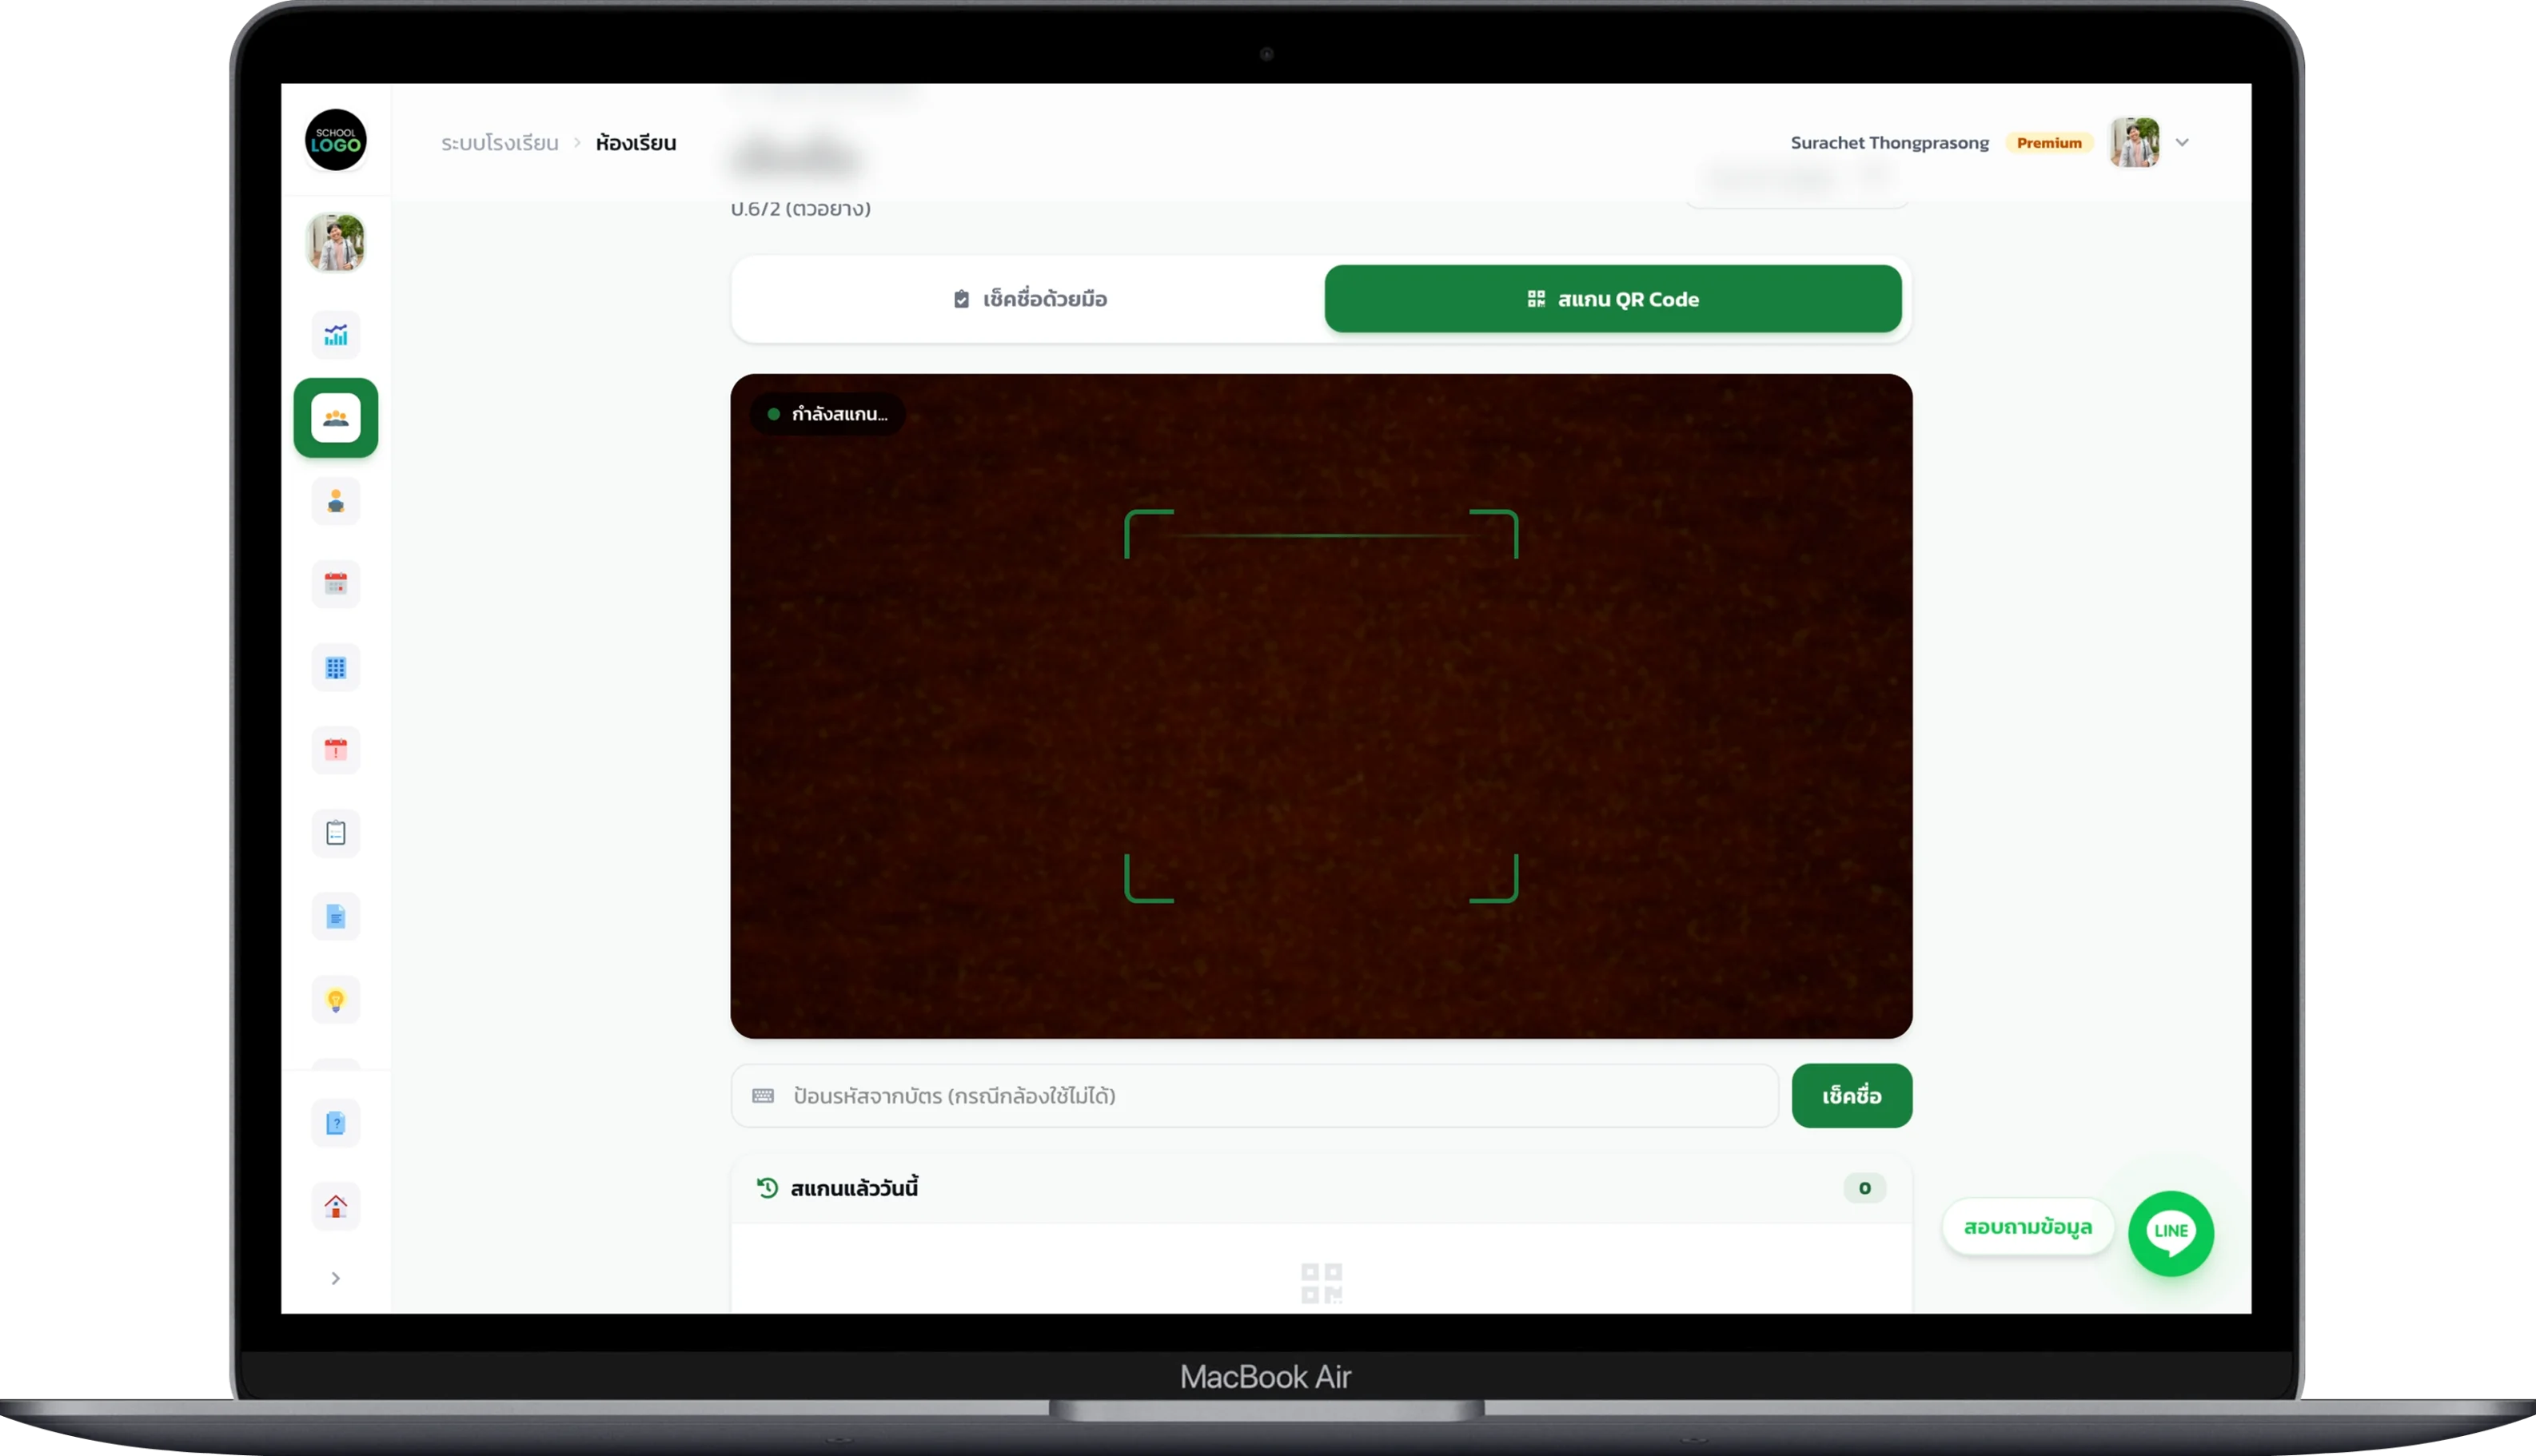Screen dimensions: 2536x1456
Task: Open the red alert calendar sidebar icon
Action: pos(335,750)
